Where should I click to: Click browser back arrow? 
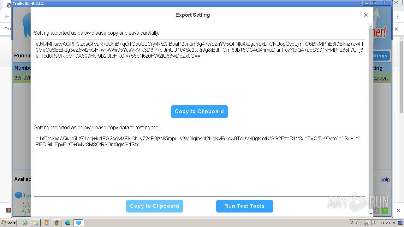tap(7, 16)
